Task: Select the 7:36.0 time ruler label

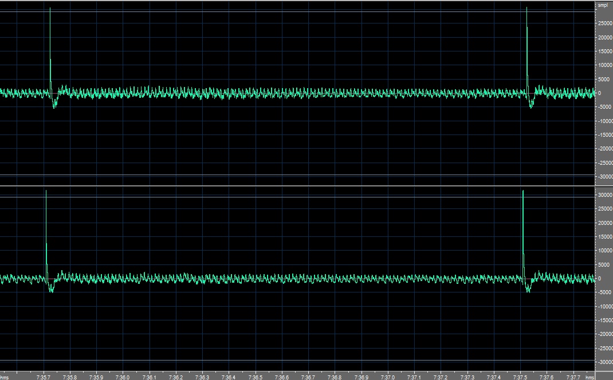Action: (123, 377)
